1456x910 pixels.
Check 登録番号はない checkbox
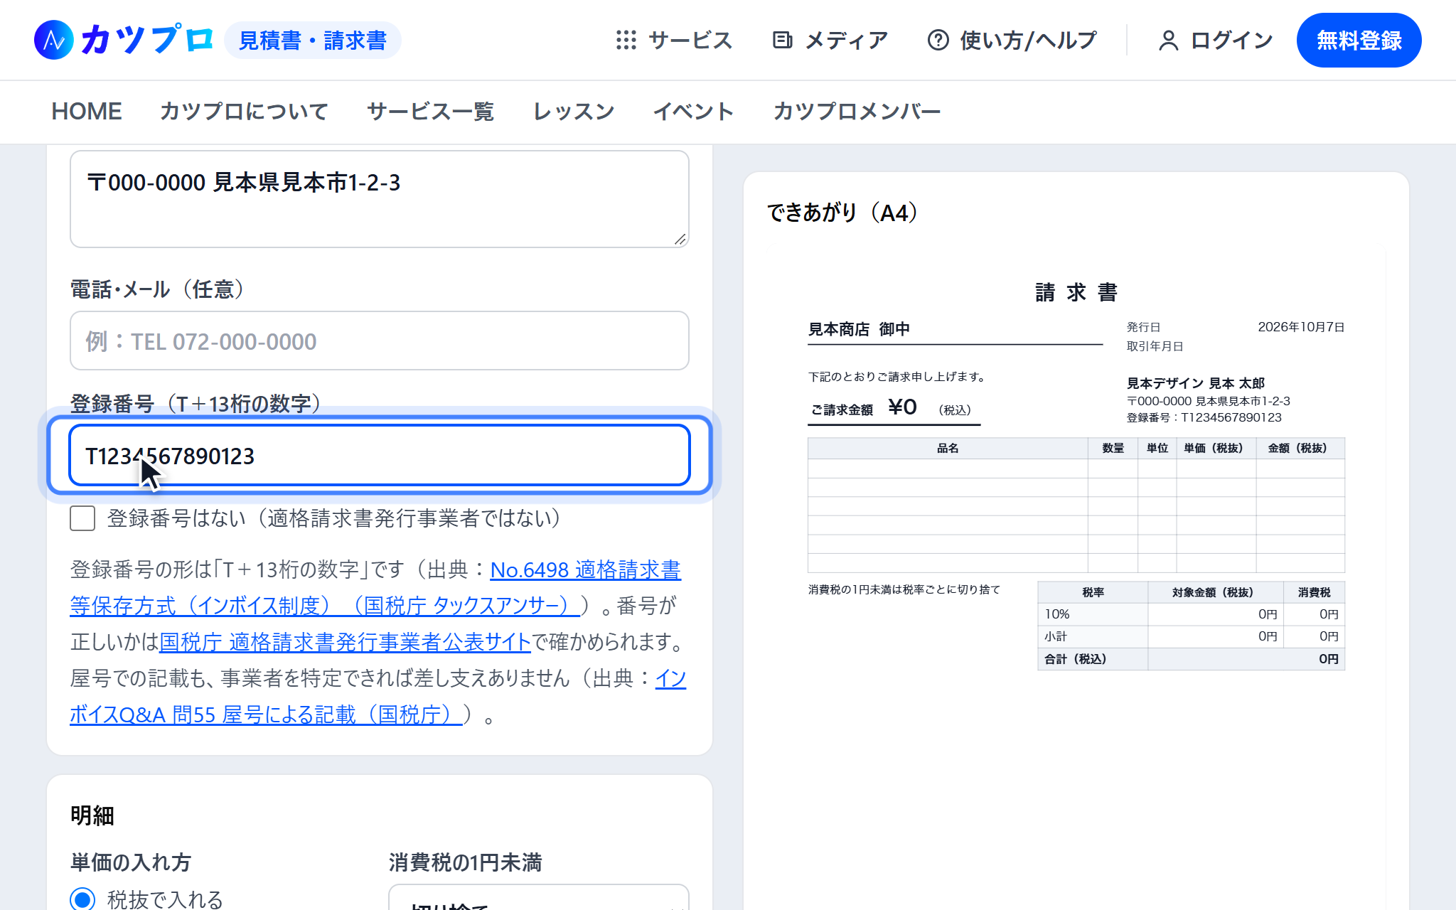pyautogui.click(x=82, y=518)
